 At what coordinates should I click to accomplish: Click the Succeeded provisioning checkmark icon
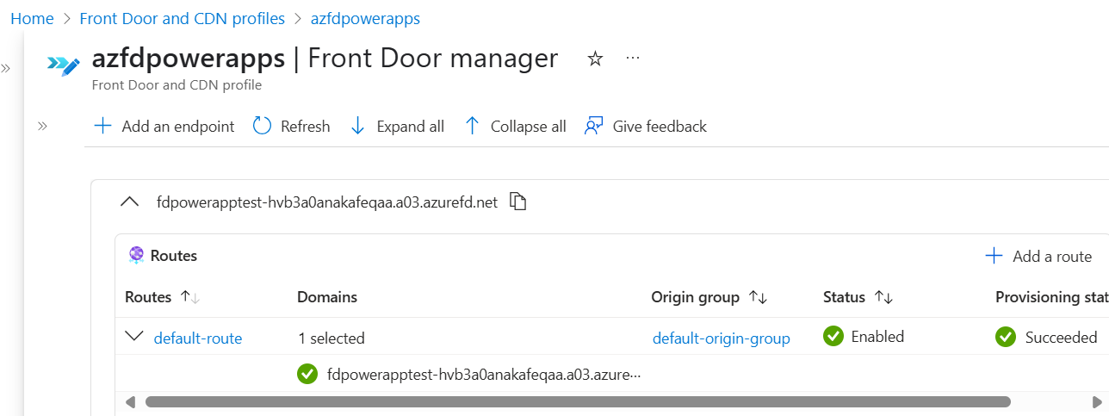tap(1006, 337)
